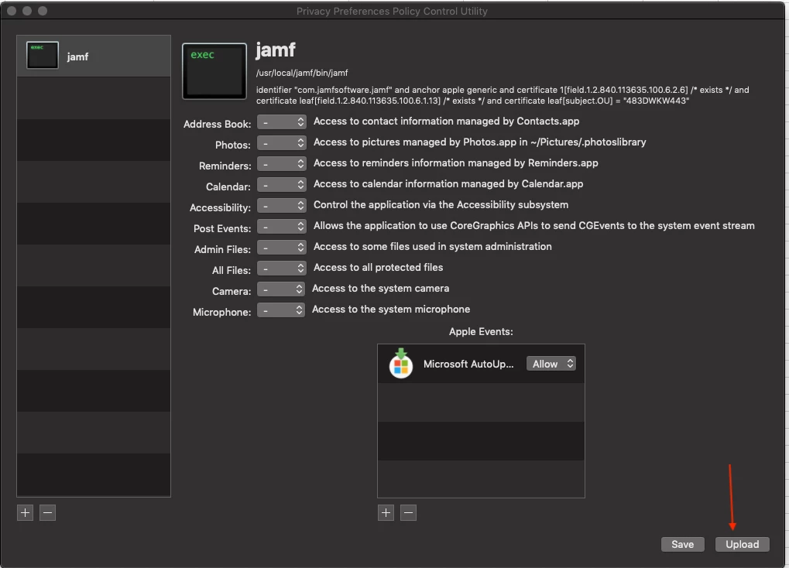Click the Contacts.app description text
This screenshot has width=789, height=568.
[x=446, y=121]
